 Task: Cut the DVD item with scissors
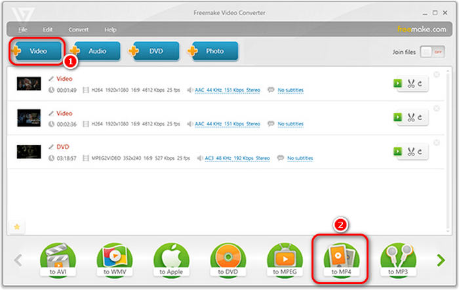411,152
